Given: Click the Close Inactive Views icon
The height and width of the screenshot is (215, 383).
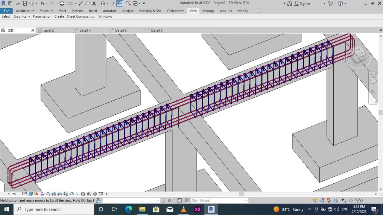Looking at the screenshot, I should click(x=128, y=3).
